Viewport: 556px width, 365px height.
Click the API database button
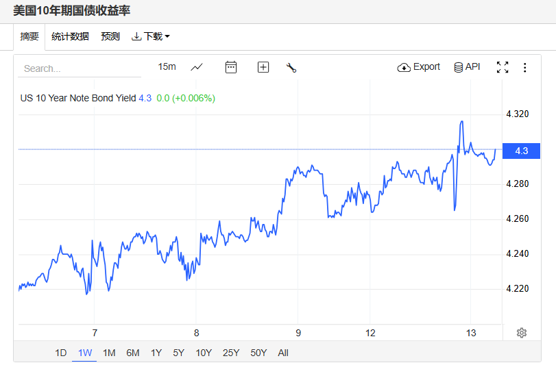467,67
